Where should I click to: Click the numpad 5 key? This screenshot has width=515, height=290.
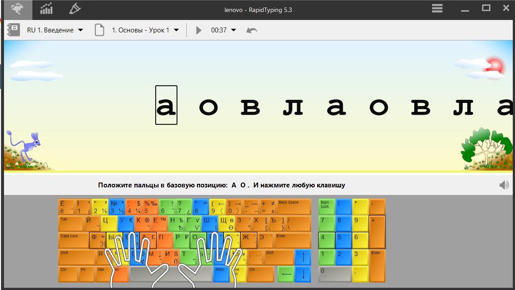pyautogui.click(x=343, y=240)
